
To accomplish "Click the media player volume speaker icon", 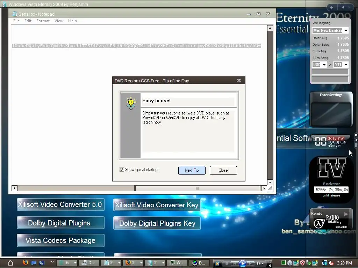I will (258, 263).
